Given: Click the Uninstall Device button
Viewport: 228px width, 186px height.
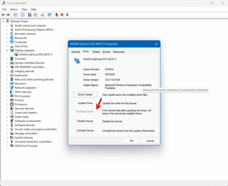Looking at the screenshot, I should [x=85, y=131].
